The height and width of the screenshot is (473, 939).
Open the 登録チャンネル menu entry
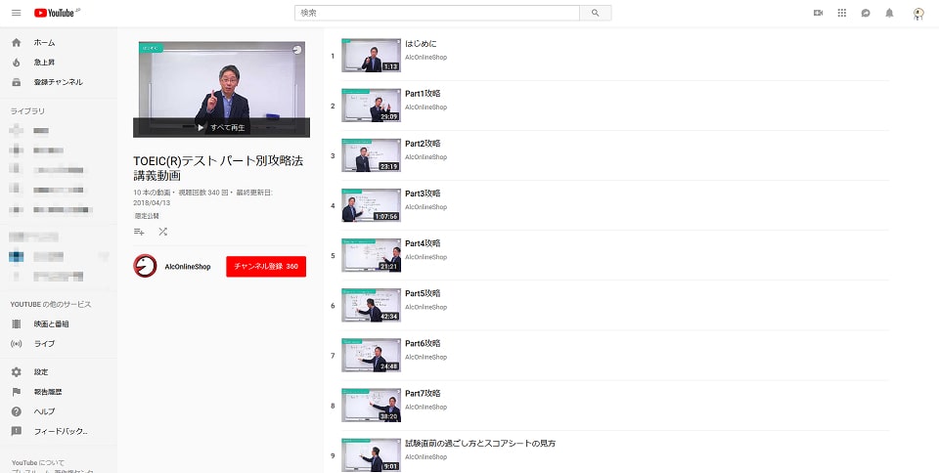click(58, 82)
